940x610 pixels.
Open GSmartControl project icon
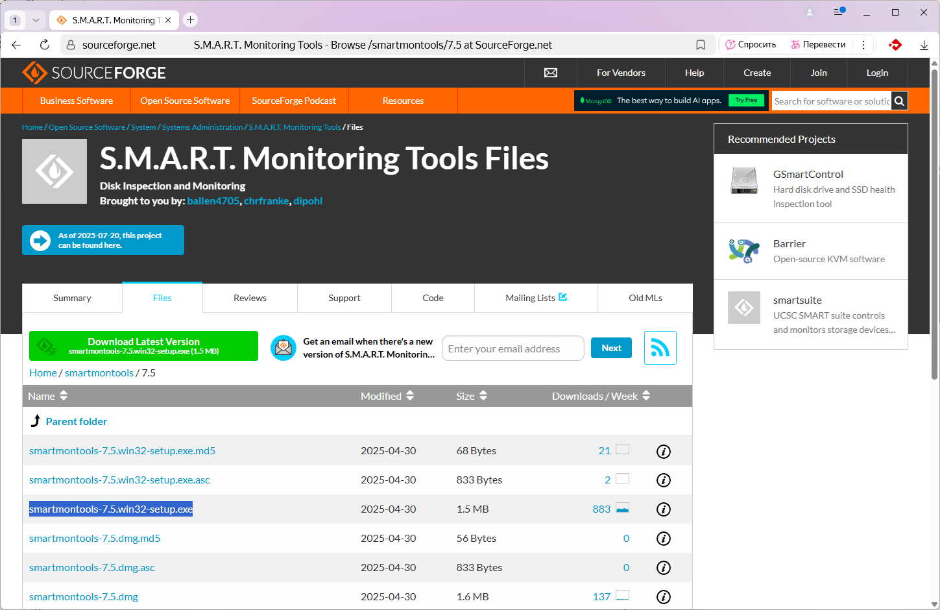[744, 181]
